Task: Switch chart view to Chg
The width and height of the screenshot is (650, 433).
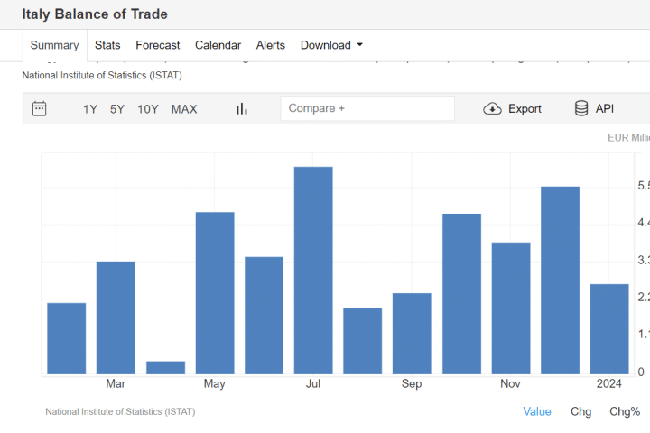Action: [x=581, y=411]
